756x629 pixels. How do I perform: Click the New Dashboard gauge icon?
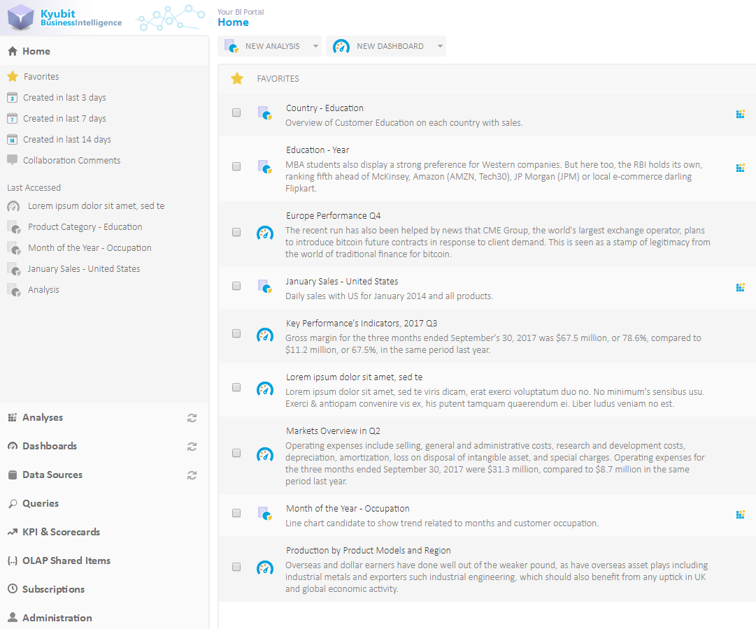point(341,46)
